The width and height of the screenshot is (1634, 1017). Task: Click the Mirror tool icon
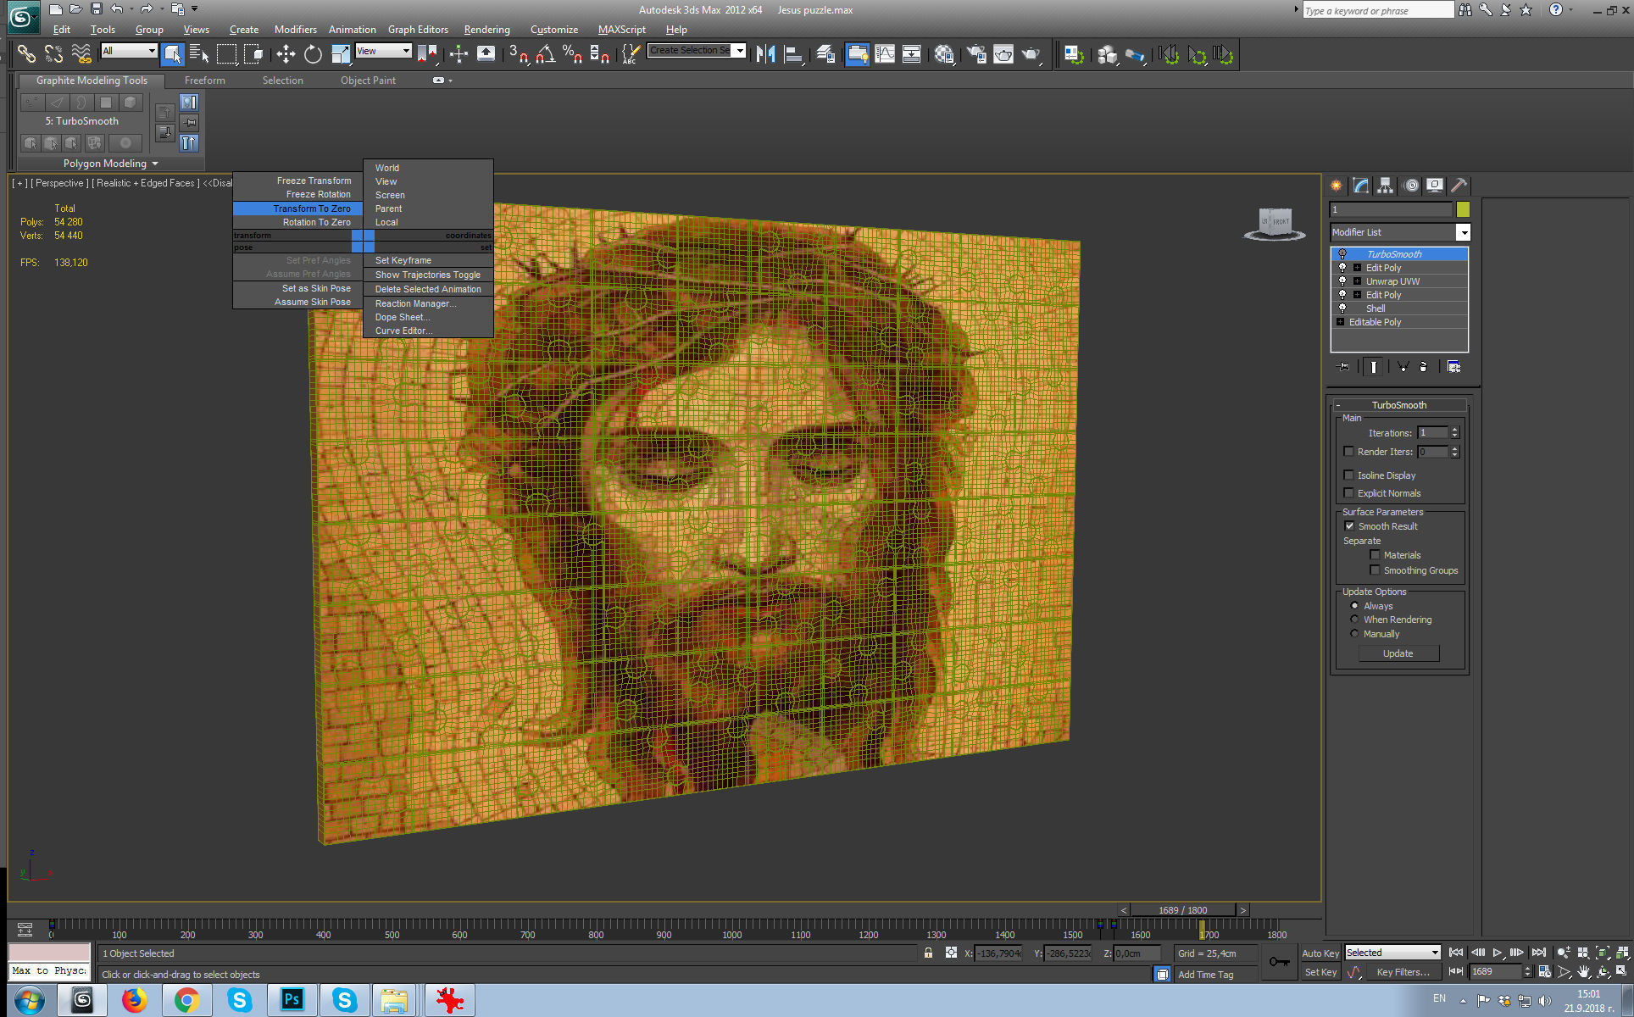pyautogui.click(x=766, y=54)
